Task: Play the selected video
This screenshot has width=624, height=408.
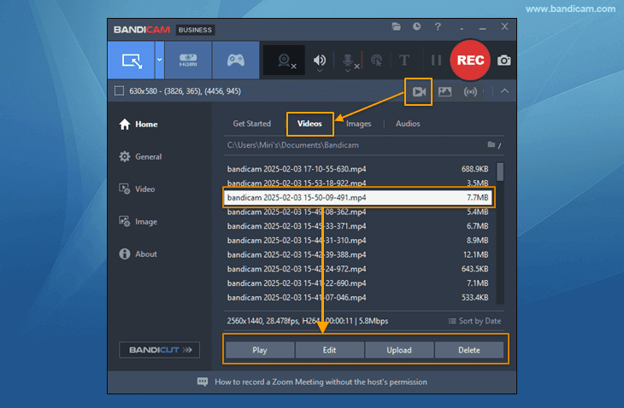Action: point(260,350)
